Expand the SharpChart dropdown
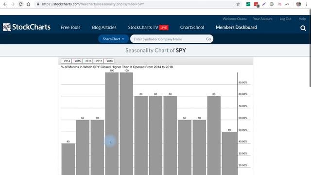 (x=113, y=39)
